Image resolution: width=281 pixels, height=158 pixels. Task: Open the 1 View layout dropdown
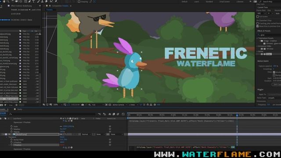pyautogui.click(x=133, y=104)
